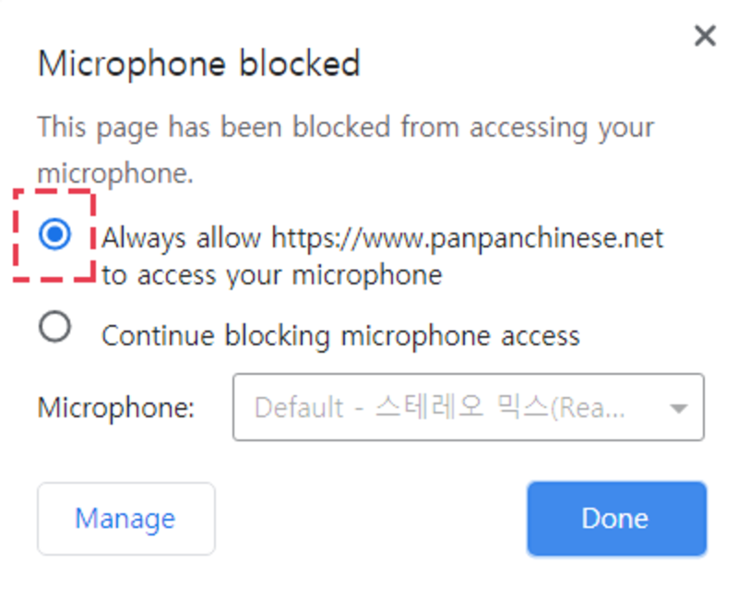
Task: Choose Continue blocking microphone access radio button
Action: tap(55, 326)
